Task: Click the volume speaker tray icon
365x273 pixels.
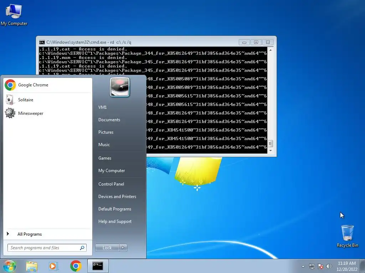Action: 329,267
